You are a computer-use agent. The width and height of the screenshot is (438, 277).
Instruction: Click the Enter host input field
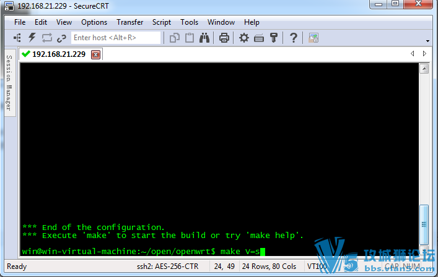tap(116, 38)
